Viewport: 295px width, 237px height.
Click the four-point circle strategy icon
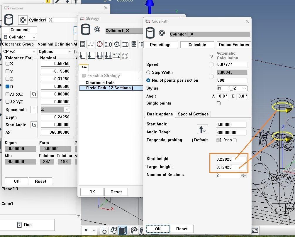coord(100,44)
